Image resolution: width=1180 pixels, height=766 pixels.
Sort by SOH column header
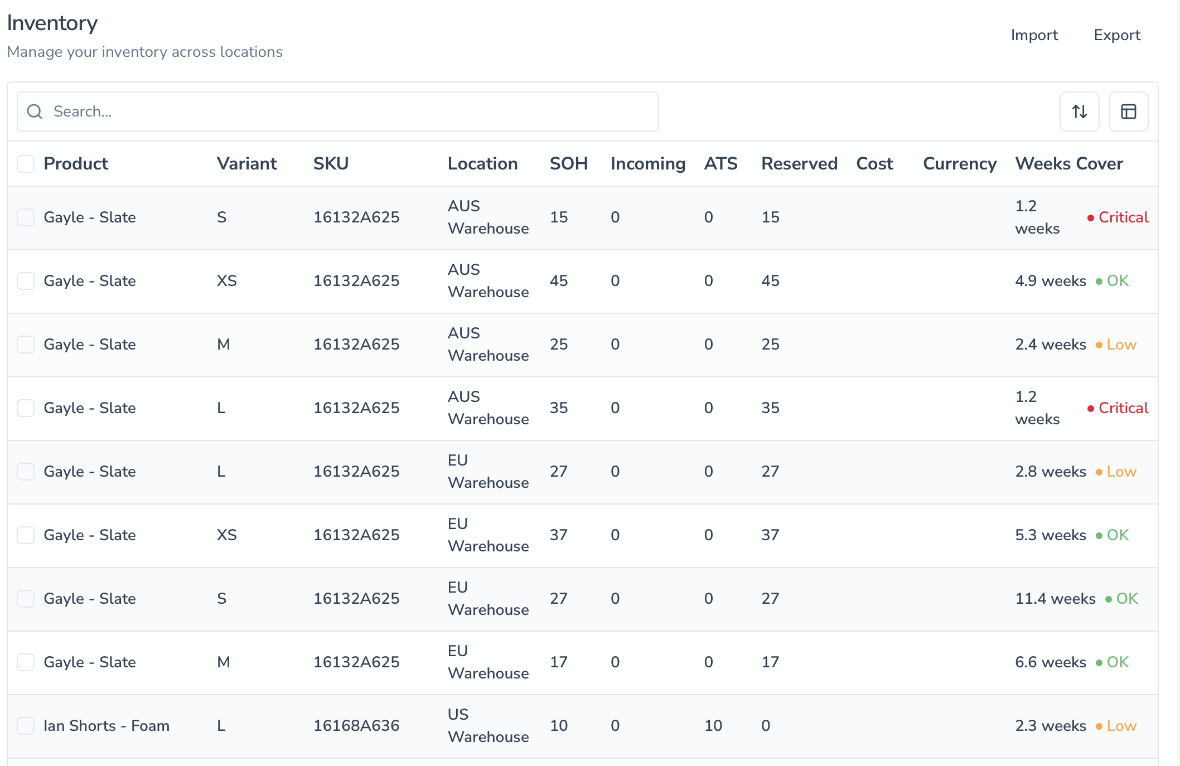(568, 164)
